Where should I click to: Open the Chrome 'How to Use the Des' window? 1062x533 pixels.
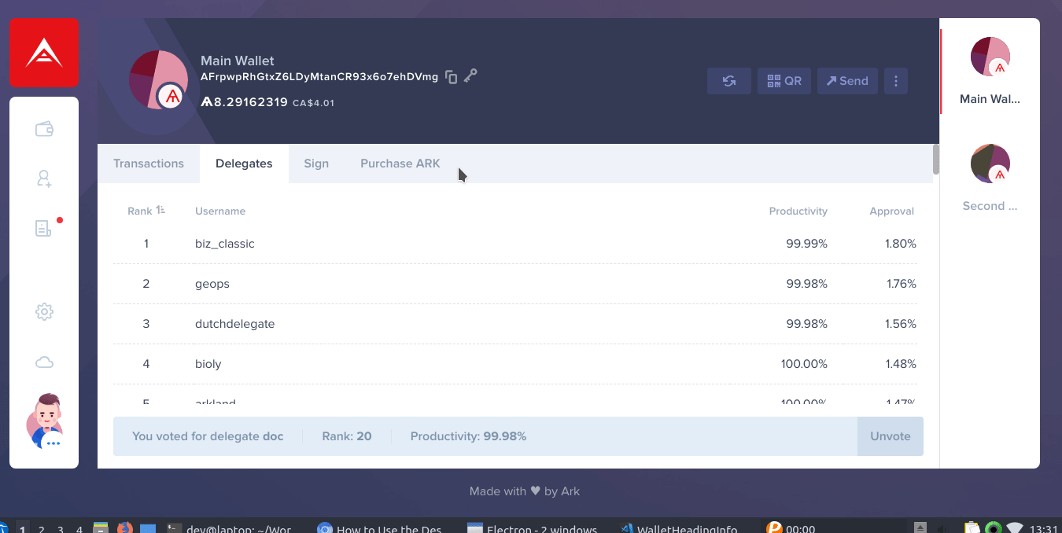[x=379, y=528]
